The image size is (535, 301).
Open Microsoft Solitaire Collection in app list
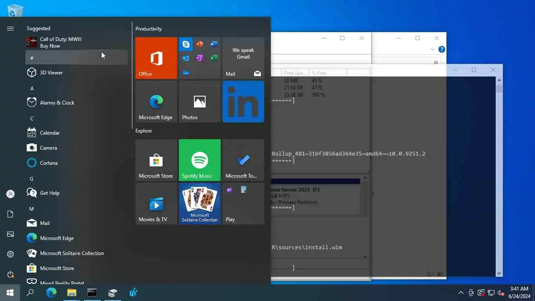(77, 253)
